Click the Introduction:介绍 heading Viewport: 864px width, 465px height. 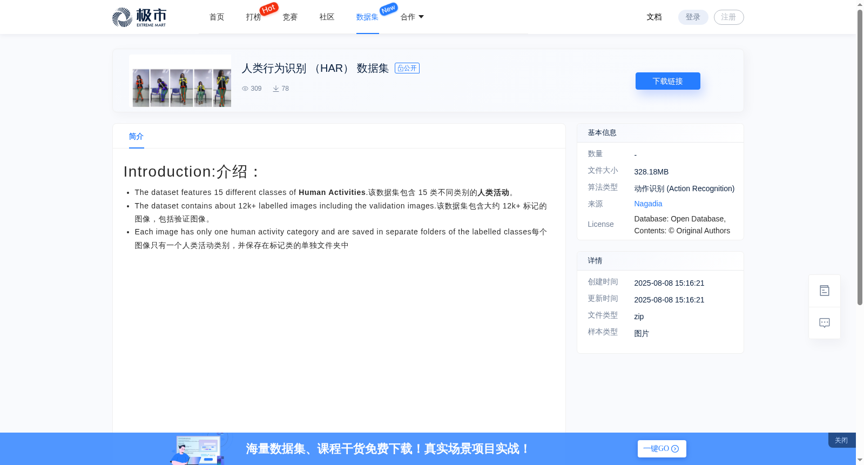(192, 171)
